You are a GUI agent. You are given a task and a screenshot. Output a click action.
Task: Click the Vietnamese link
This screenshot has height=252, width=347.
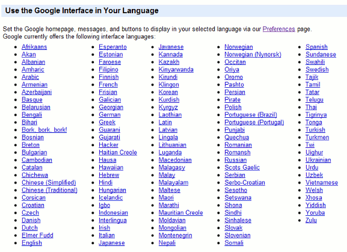322,182
